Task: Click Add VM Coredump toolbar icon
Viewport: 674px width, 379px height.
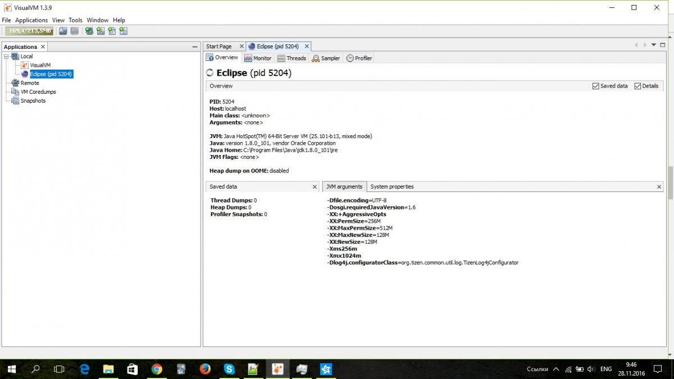Action: (112, 31)
